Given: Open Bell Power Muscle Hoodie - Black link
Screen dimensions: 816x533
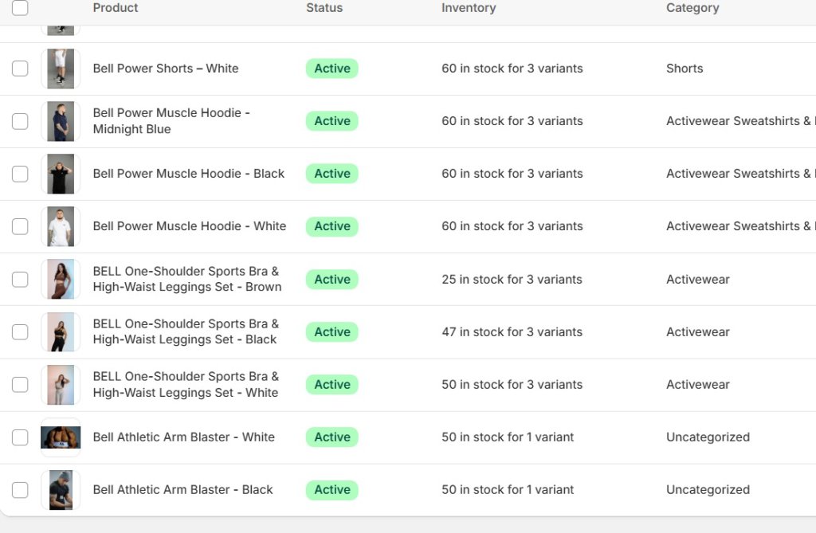Looking at the screenshot, I should [188, 174].
